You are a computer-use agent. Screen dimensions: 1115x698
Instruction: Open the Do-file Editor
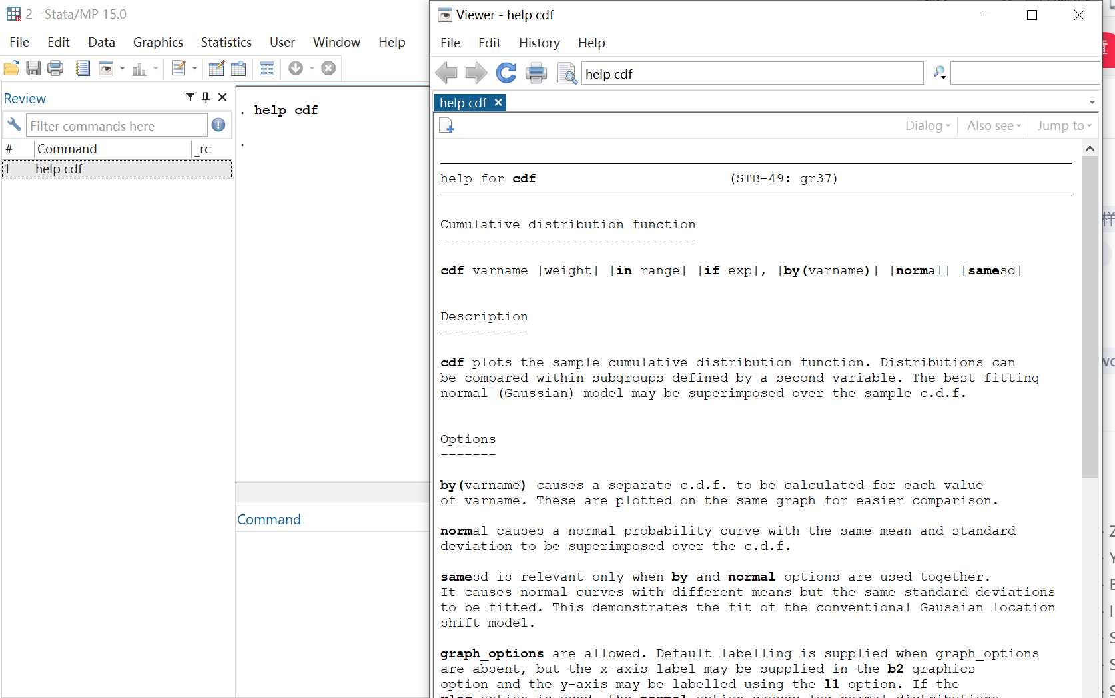pos(180,68)
